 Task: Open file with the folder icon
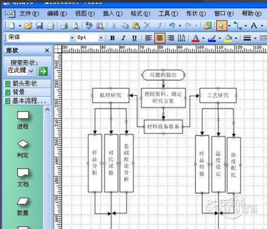pyautogui.click(x=28, y=26)
